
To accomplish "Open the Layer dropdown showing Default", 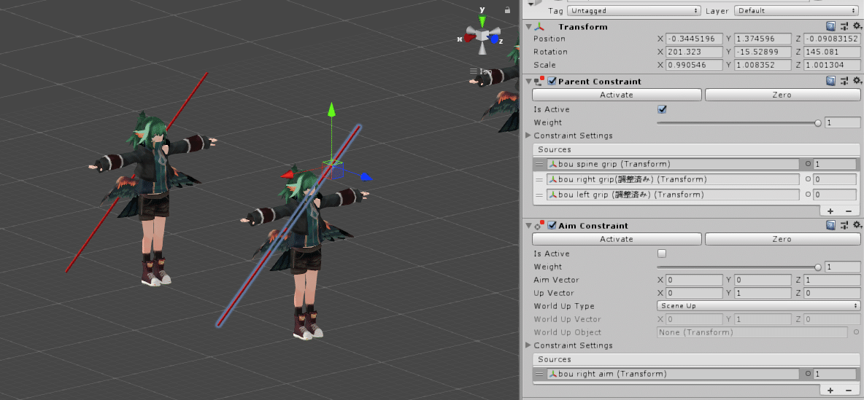I will click(798, 10).
